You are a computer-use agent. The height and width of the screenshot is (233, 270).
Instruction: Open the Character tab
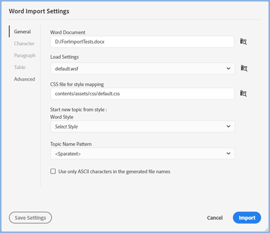click(x=24, y=44)
